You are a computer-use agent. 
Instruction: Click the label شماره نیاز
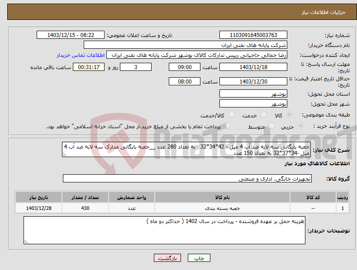pyautogui.click(x=337, y=35)
